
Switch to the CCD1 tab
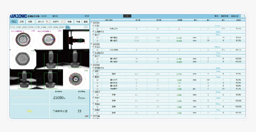point(13,27)
